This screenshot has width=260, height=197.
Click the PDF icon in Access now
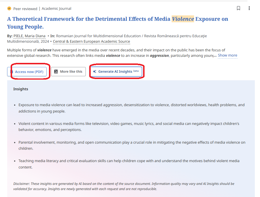click(12, 72)
